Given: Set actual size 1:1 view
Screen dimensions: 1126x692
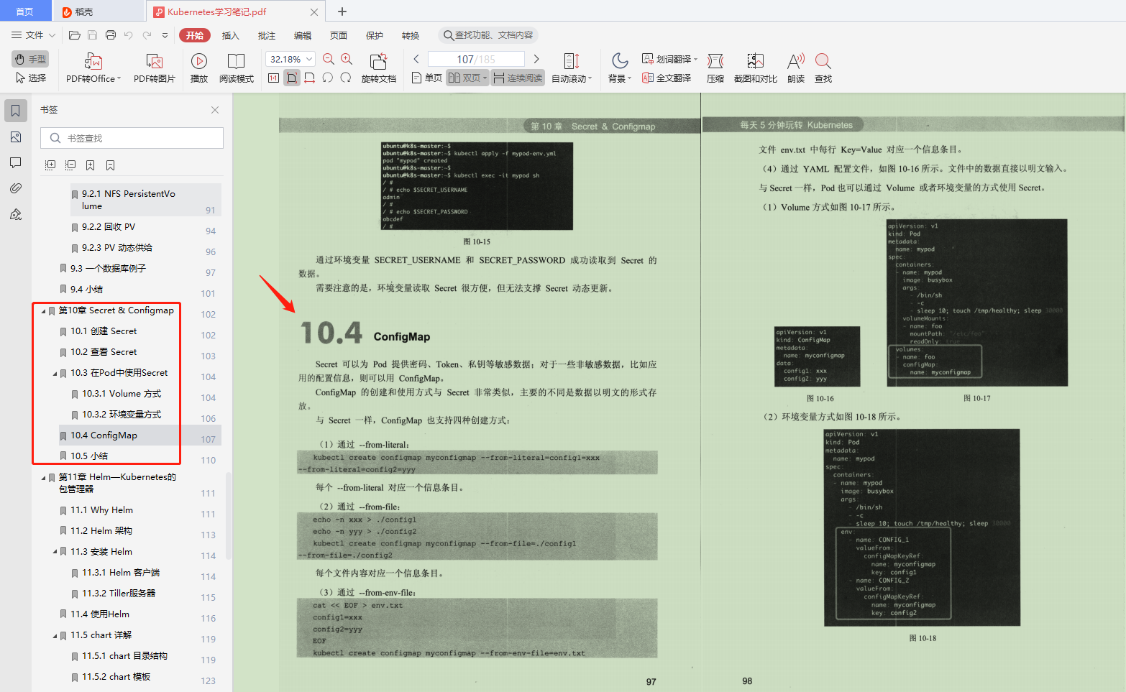Looking at the screenshot, I should pos(274,78).
